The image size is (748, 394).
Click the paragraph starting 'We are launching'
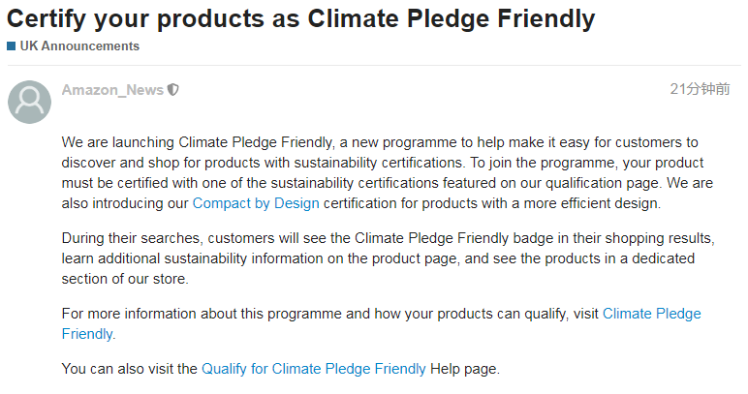coord(388,173)
